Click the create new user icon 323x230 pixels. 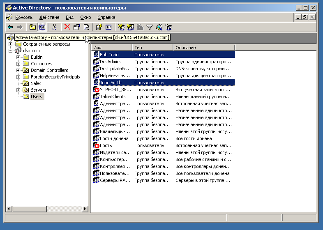coord(121,27)
